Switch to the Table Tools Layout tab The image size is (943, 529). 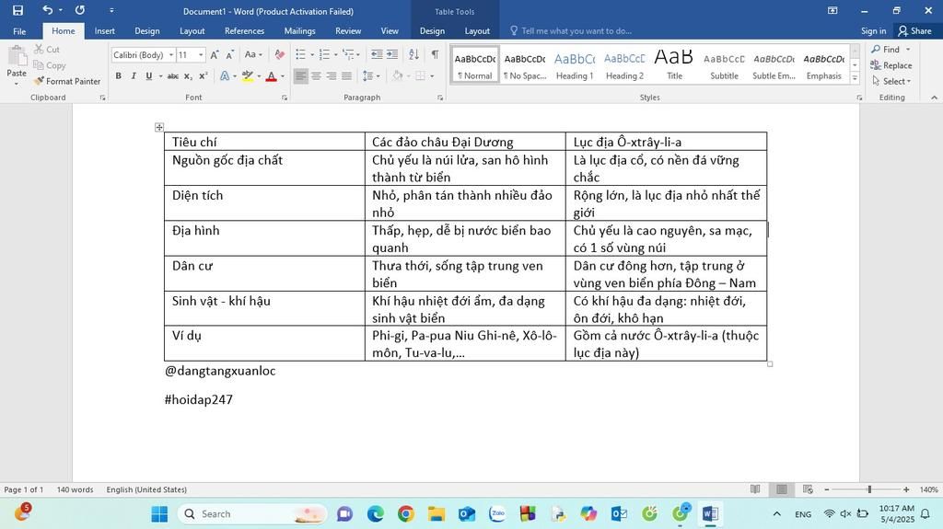pos(477,31)
